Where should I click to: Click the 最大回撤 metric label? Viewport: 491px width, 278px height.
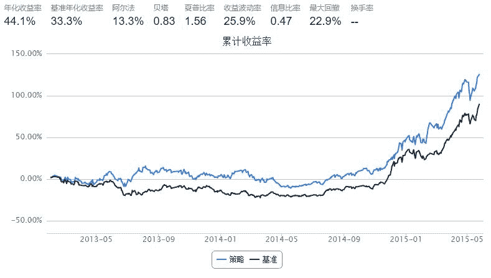click(325, 8)
